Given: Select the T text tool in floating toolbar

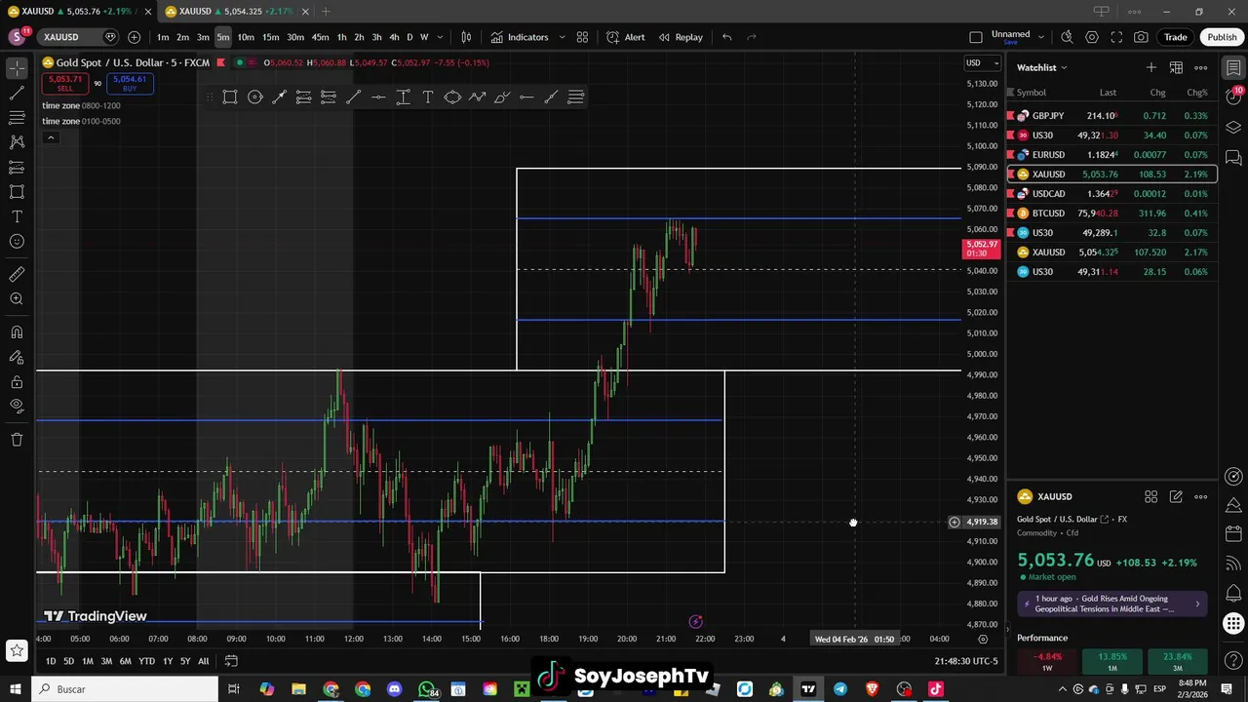Looking at the screenshot, I should [427, 97].
